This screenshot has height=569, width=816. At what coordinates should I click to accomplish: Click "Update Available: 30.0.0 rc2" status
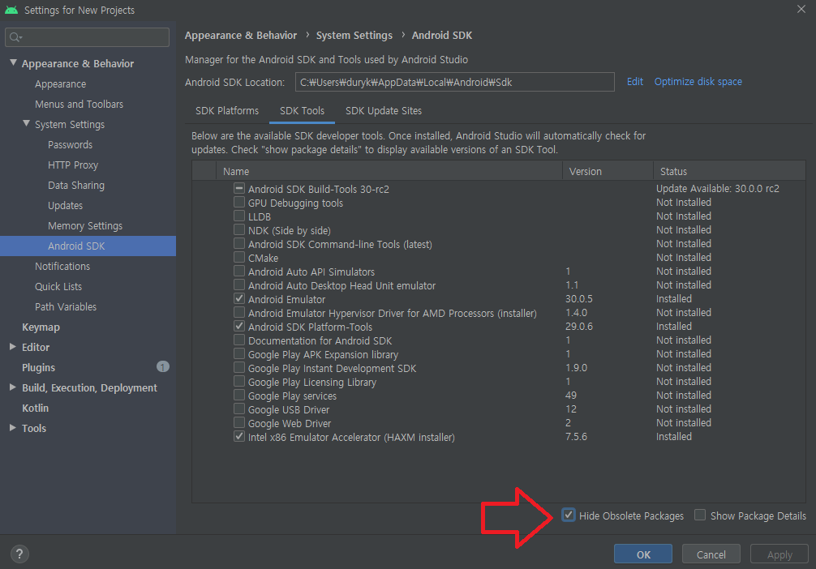pos(718,188)
